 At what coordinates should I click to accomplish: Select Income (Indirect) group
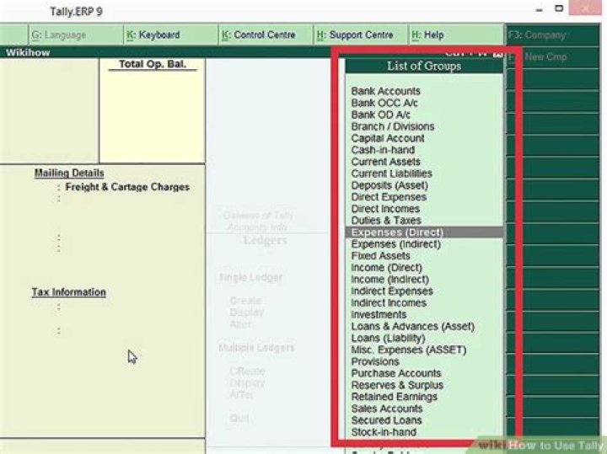click(x=389, y=279)
